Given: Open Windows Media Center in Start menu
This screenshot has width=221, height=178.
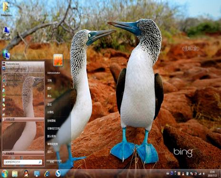Looking at the screenshot, I should coord(23,95).
